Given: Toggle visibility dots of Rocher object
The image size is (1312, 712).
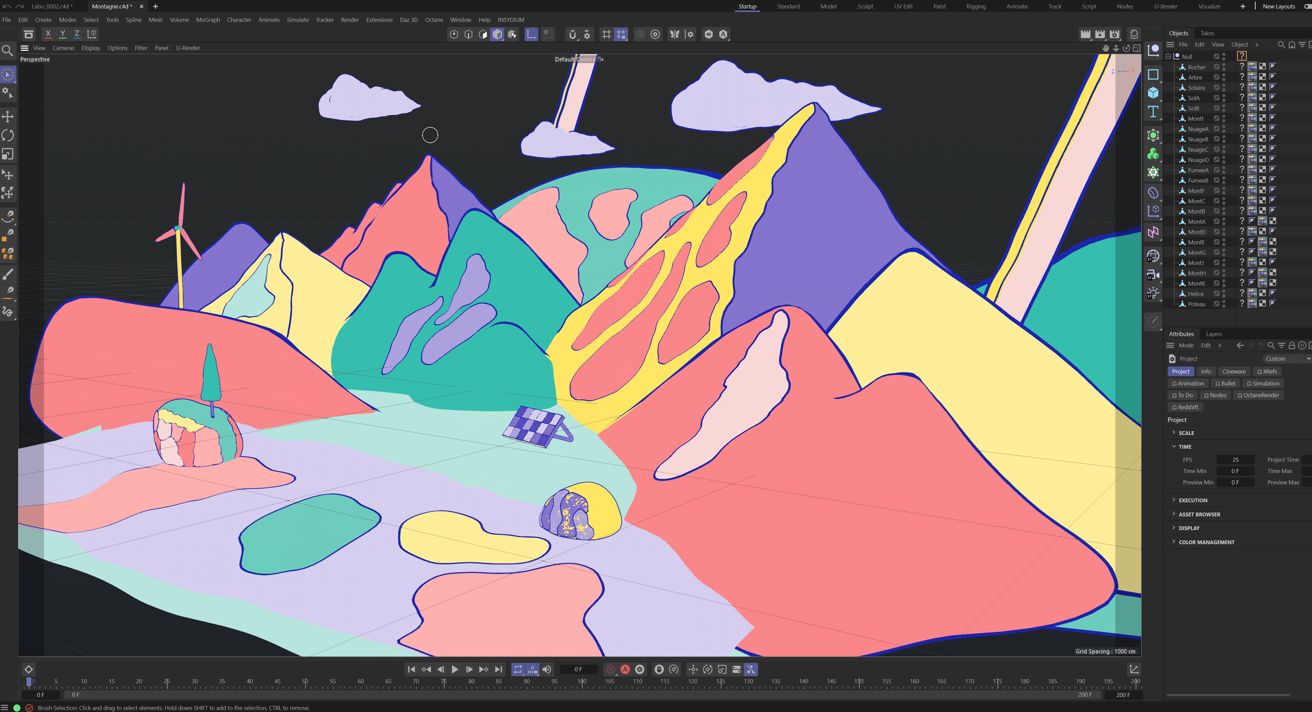Looking at the screenshot, I should pos(1224,67).
